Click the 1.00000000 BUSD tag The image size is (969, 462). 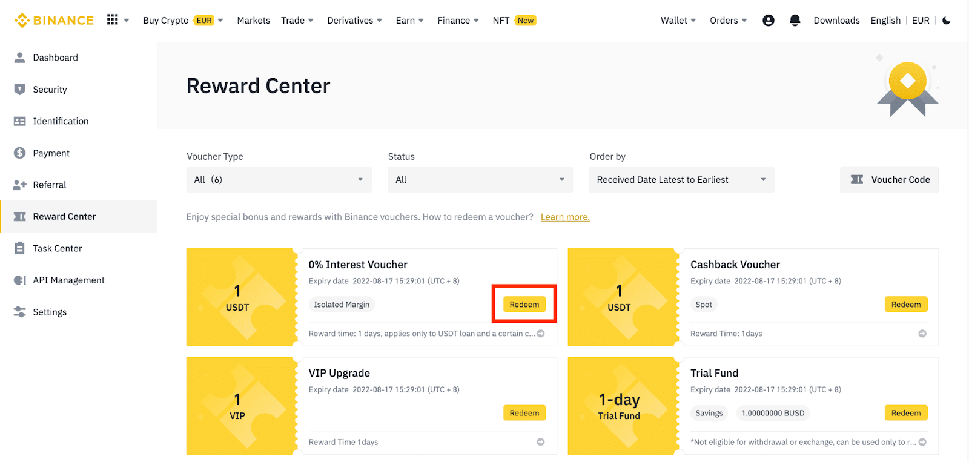pyautogui.click(x=773, y=413)
